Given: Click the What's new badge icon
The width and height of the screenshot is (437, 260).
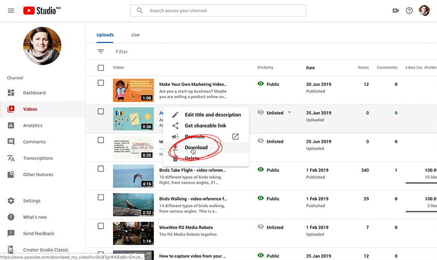Looking at the screenshot, I should click(11, 217).
